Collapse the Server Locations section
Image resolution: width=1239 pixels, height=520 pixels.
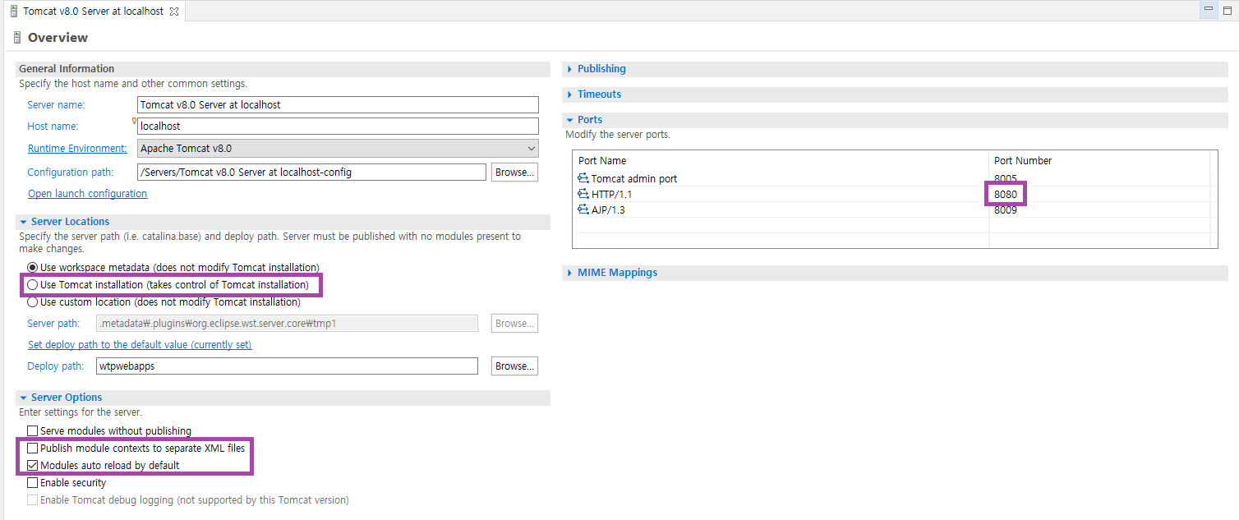pyautogui.click(x=24, y=222)
